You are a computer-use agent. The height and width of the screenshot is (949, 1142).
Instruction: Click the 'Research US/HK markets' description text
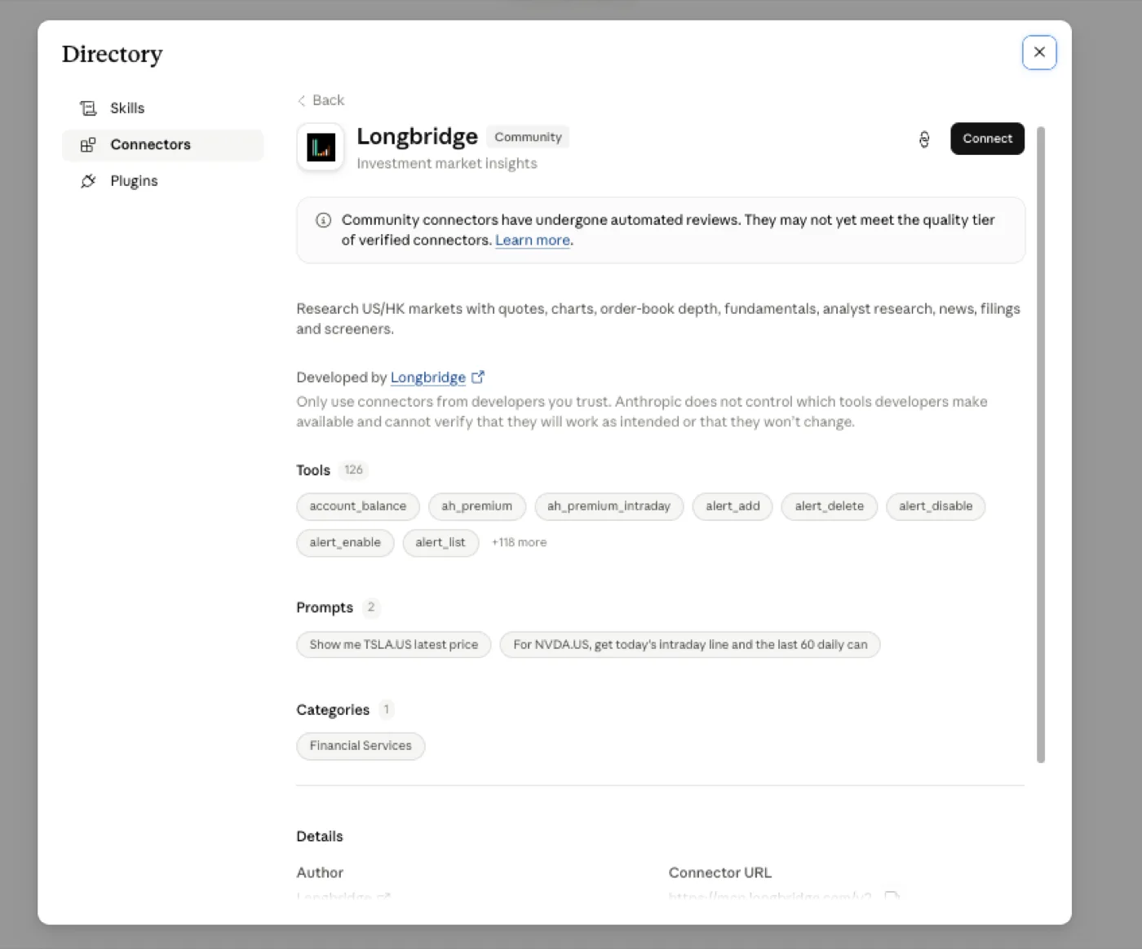[x=658, y=319]
